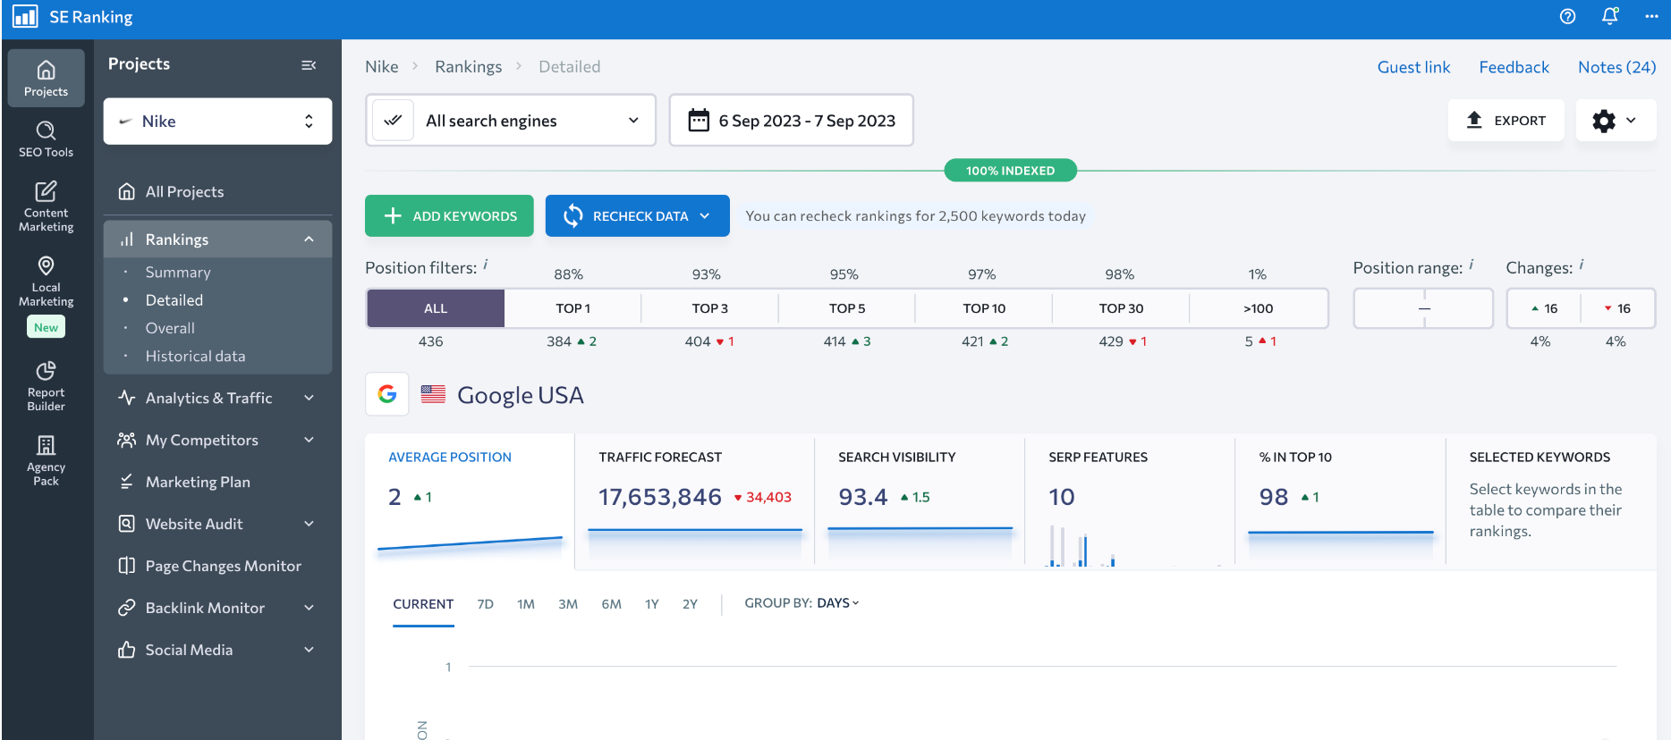Open Projects in the left rail
Screen dimensions: 1671x740
point(47,78)
